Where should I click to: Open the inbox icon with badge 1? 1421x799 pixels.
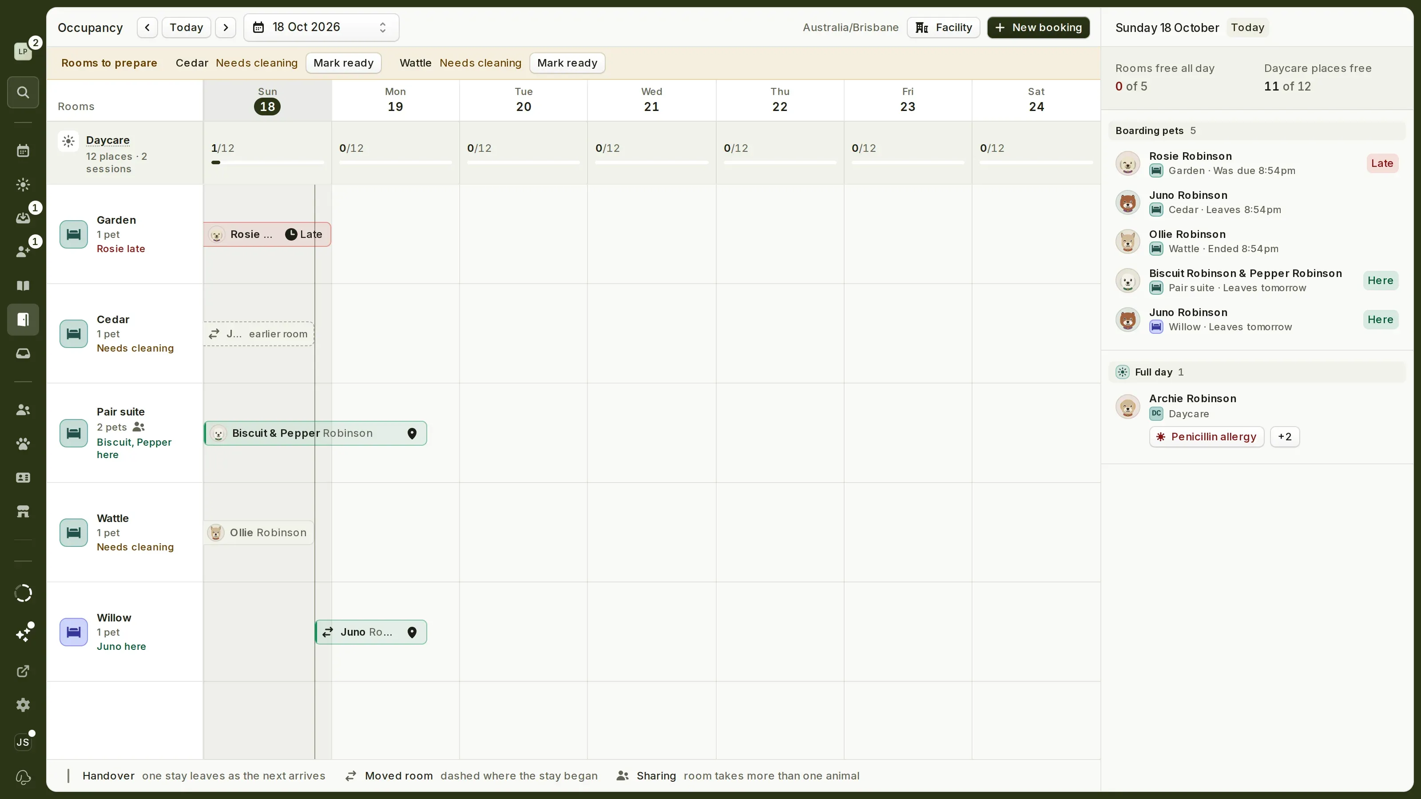click(23, 218)
